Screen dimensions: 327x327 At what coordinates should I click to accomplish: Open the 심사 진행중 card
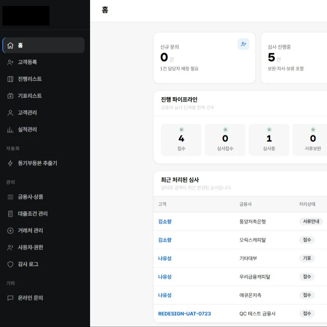pyautogui.click(x=294, y=58)
